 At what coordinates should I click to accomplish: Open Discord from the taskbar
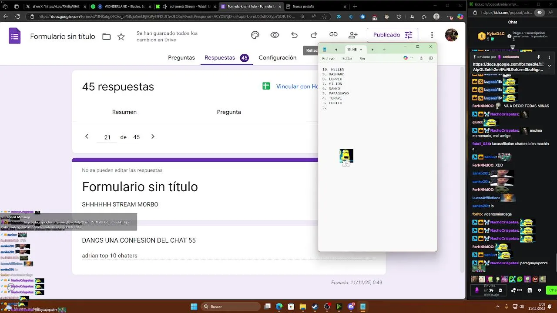351,306
